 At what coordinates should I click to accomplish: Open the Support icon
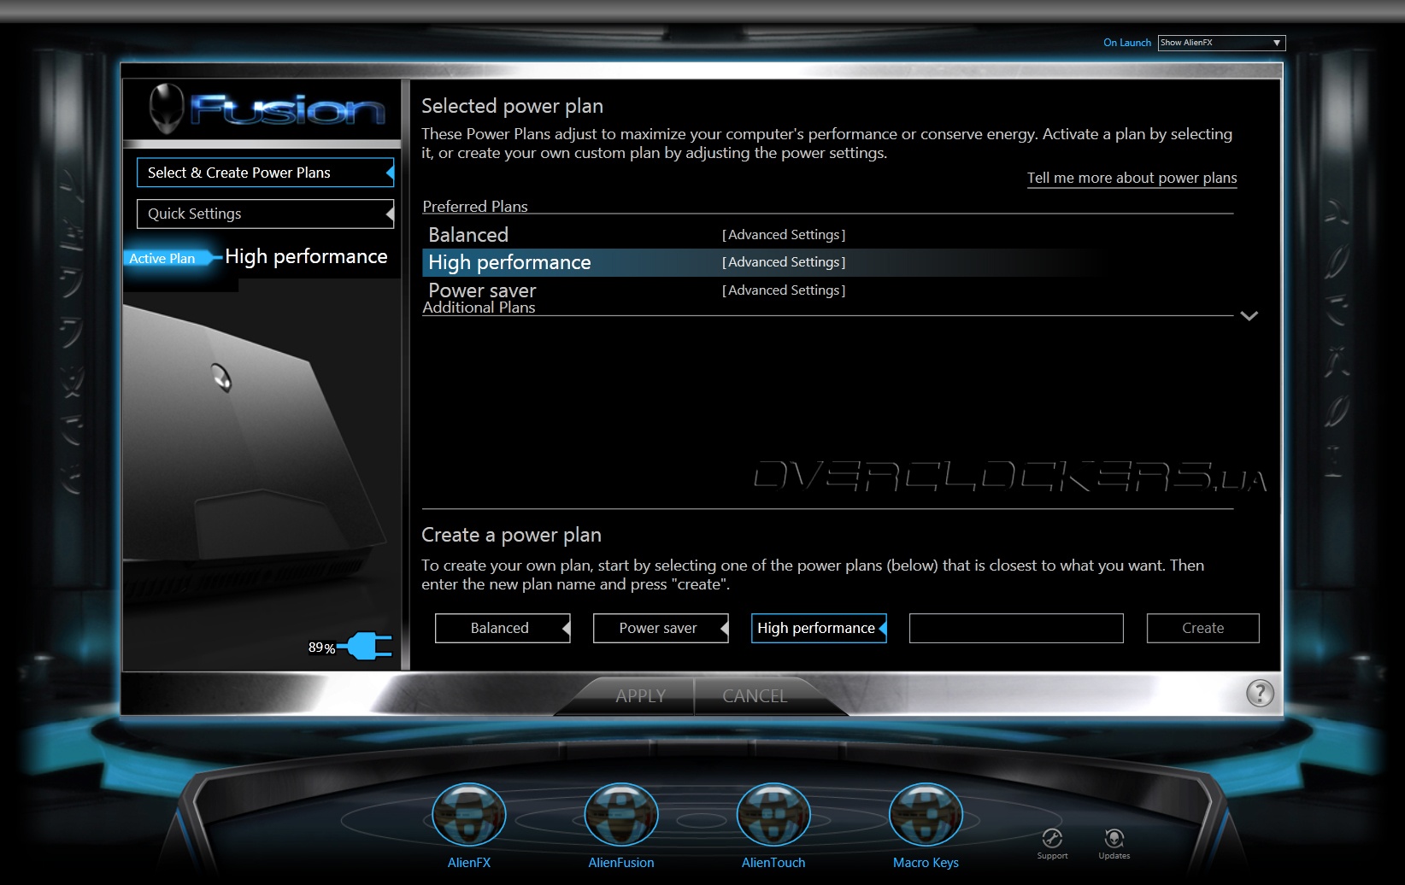click(1052, 838)
